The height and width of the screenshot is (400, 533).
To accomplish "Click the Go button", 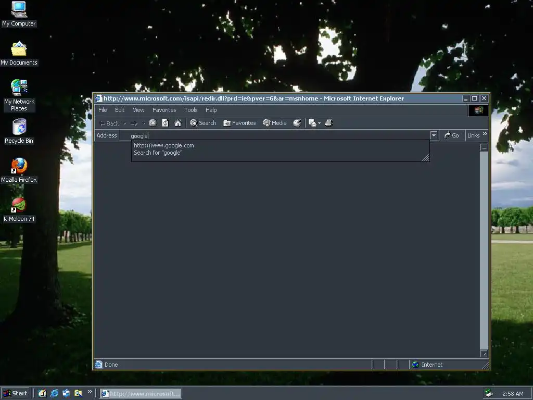I will coord(451,135).
